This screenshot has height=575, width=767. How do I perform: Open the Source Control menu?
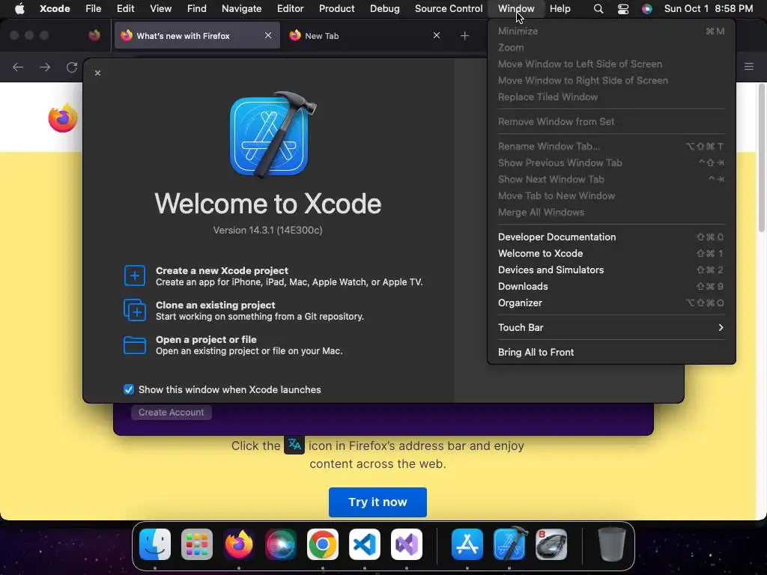coord(449,9)
